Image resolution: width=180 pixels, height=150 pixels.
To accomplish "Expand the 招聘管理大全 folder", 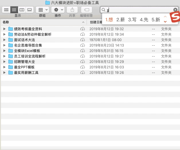I will click(x=4, y=62).
